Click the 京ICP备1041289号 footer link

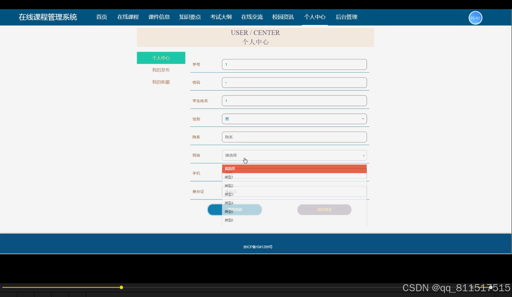click(x=258, y=247)
